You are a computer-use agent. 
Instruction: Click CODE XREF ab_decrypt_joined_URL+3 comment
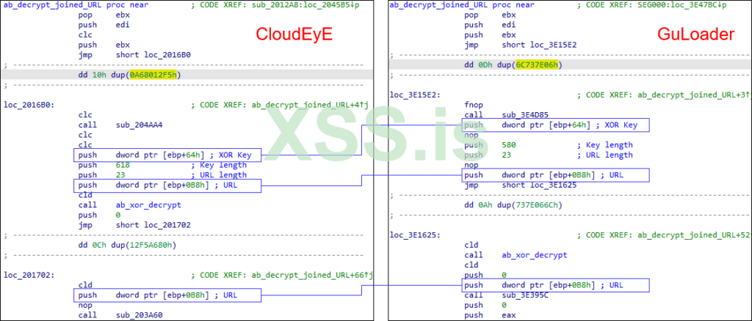pyautogui.click(x=662, y=95)
